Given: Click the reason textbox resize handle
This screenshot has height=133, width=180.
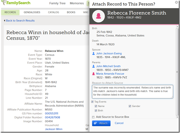Looking at the screenshot, I should (172, 97).
